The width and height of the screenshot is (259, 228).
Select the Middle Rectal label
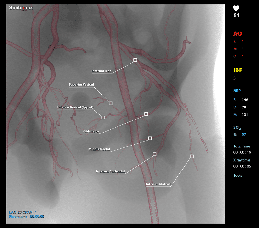click(99, 149)
